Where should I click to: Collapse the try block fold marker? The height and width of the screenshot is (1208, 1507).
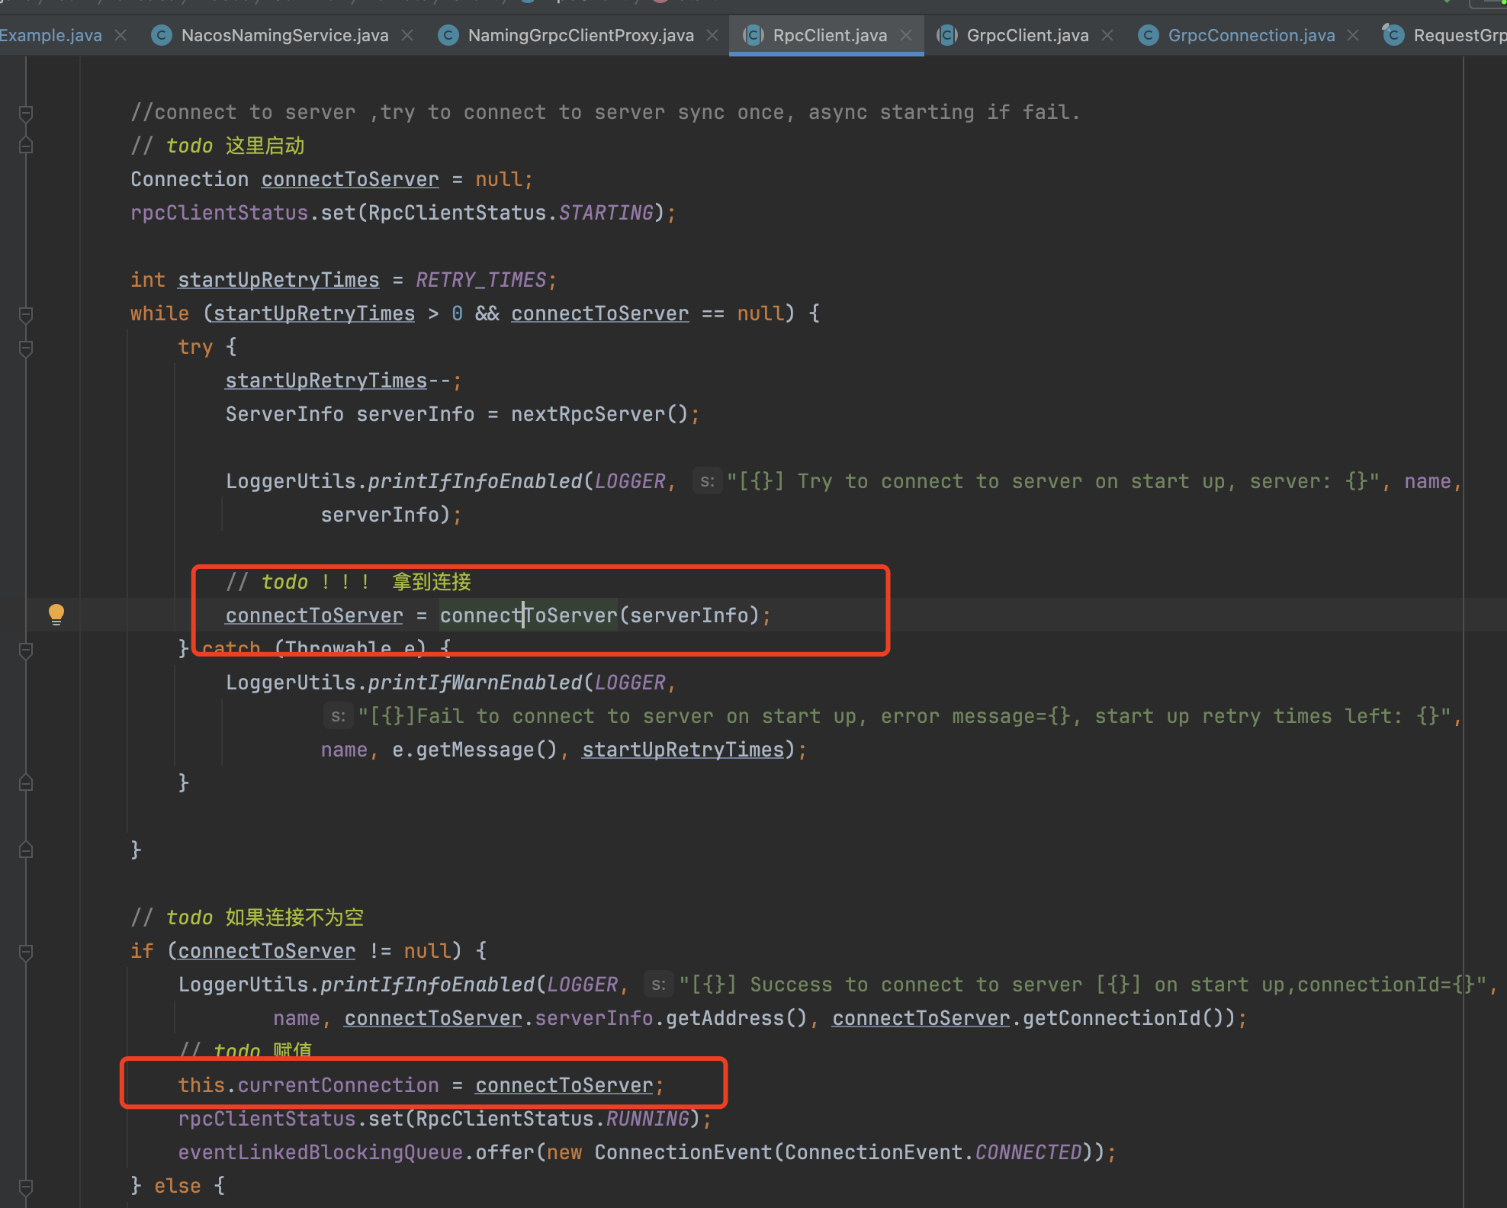pyautogui.click(x=26, y=349)
